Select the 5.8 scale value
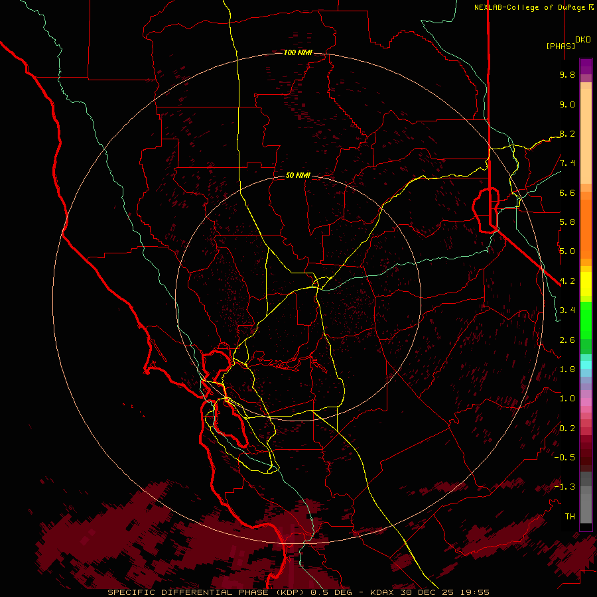The height and width of the screenshot is (597, 597). [x=567, y=222]
